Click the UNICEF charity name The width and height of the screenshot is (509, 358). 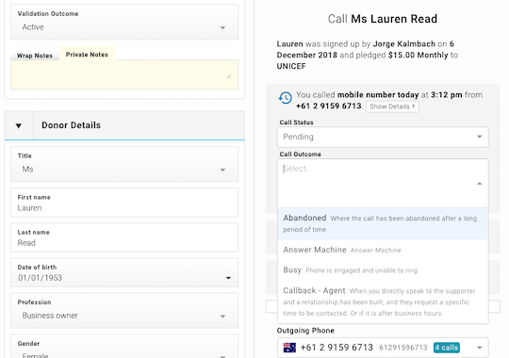[x=291, y=66]
